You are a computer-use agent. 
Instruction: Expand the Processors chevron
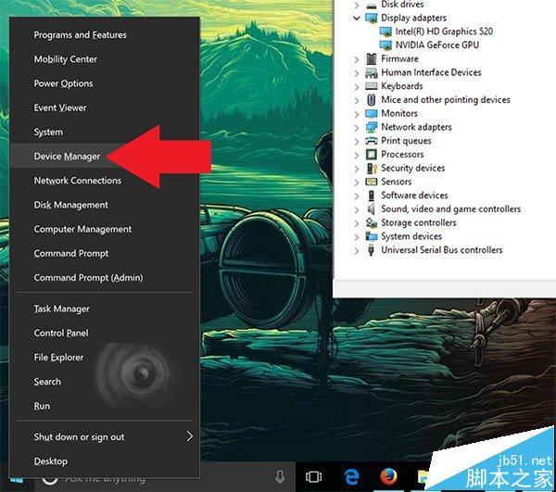coord(357,155)
